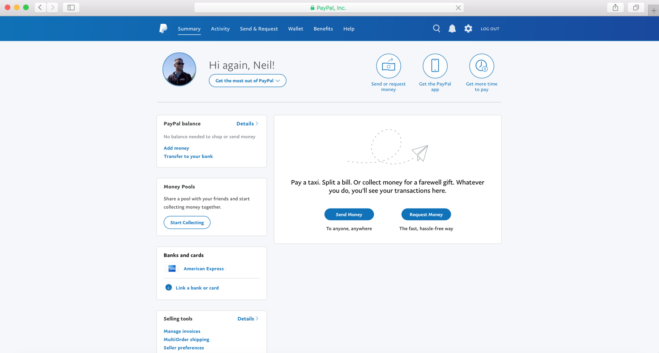This screenshot has width=659, height=353.
Task: Click the paper airplane illustration
Action: [420, 153]
